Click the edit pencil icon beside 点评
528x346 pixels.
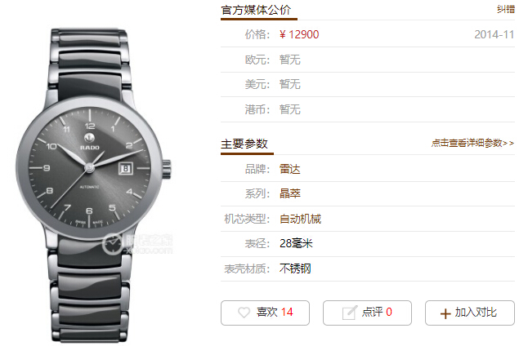tap(349, 313)
